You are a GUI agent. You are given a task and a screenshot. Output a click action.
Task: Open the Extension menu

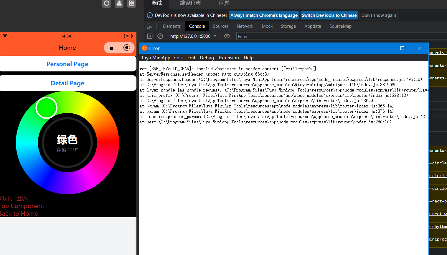point(229,58)
